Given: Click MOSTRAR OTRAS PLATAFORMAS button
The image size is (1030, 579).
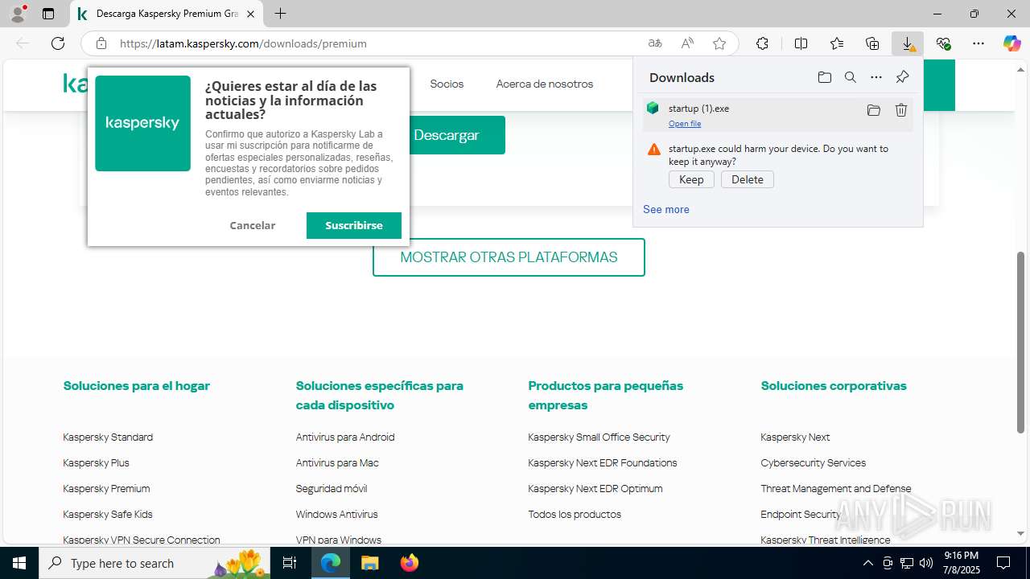Looking at the screenshot, I should [509, 257].
